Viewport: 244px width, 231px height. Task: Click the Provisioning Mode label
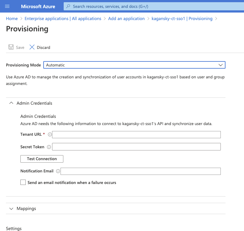click(23, 65)
